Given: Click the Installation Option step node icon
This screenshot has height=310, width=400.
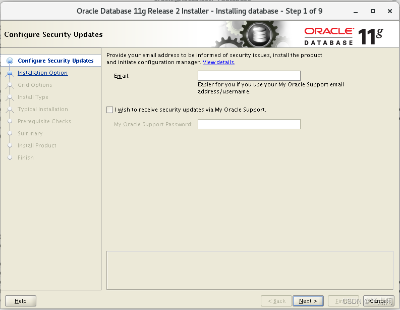Looking at the screenshot, I should click(x=10, y=73).
